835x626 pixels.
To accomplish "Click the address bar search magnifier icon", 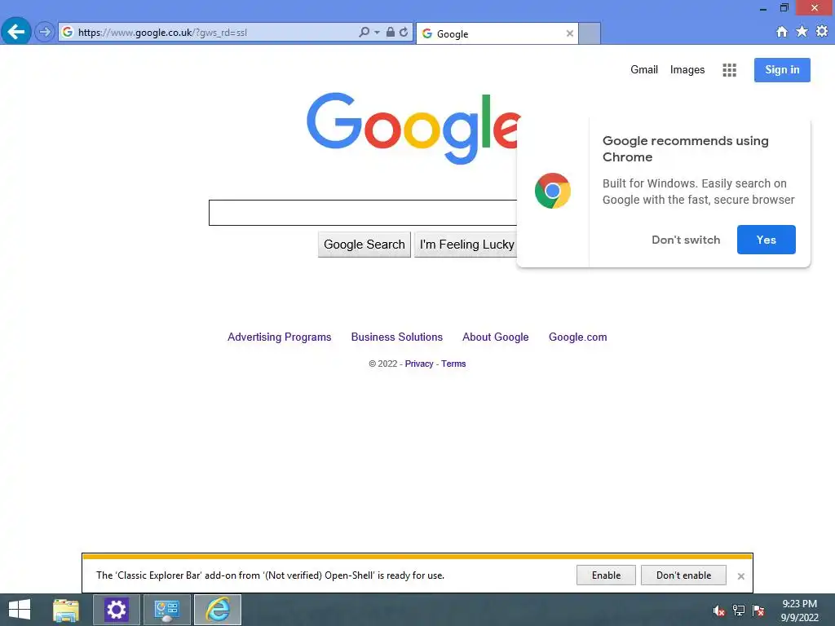I will [364, 32].
